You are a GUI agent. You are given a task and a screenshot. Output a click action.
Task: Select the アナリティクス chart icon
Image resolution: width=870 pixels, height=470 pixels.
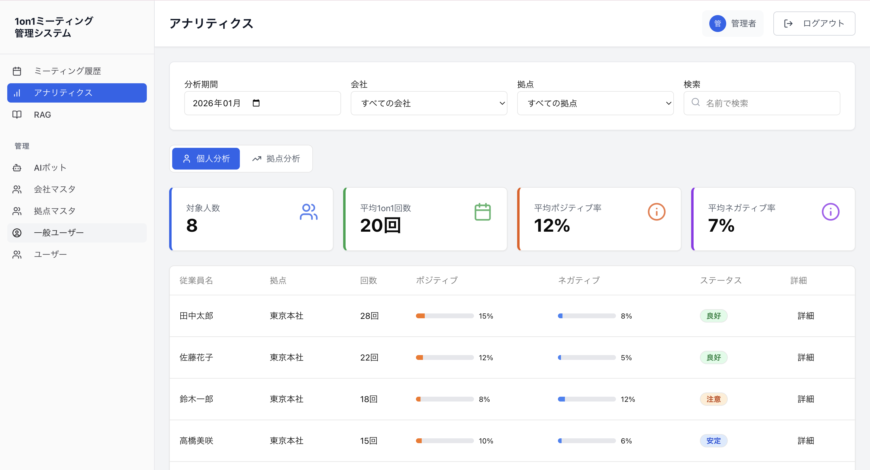(17, 93)
